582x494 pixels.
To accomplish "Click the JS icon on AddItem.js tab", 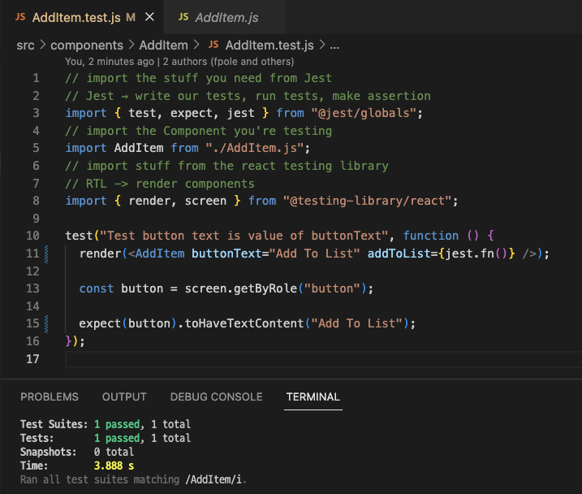I will click(183, 17).
